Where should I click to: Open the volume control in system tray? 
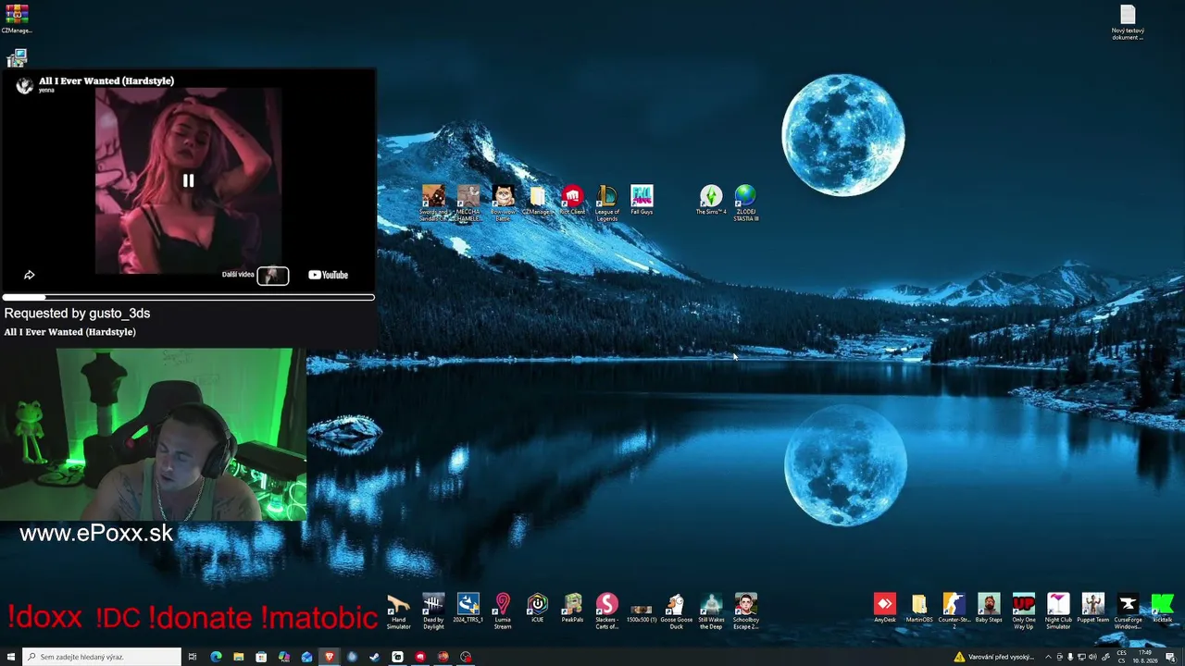(1093, 657)
